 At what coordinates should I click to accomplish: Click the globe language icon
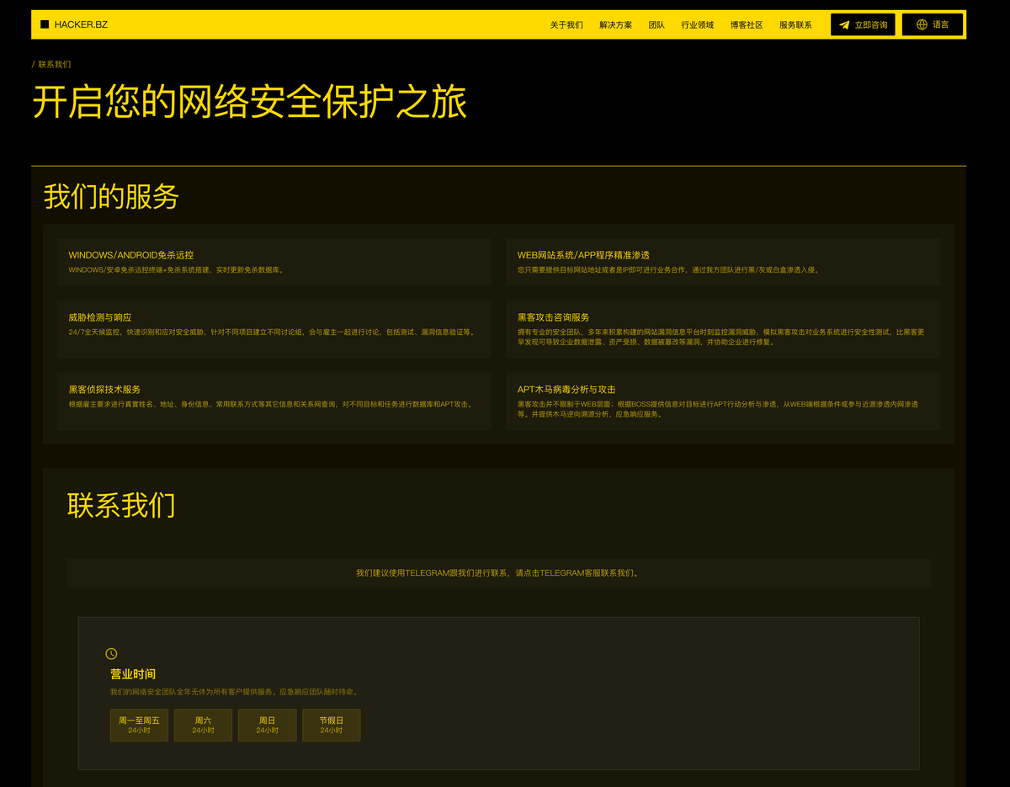point(922,24)
